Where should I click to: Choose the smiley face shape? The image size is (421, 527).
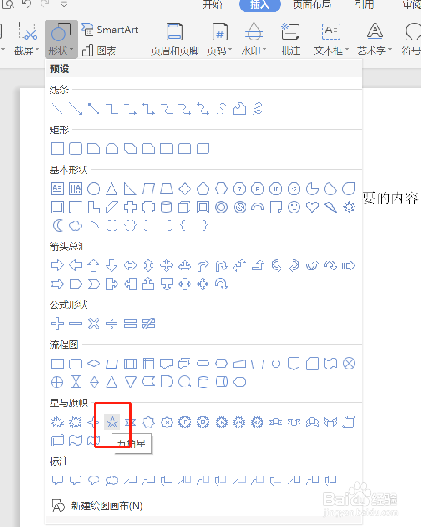click(x=294, y=207)
